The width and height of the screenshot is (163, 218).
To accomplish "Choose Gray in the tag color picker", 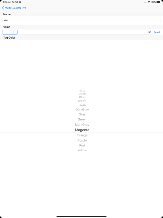I will pyautogui.click(x=82, y=114).
